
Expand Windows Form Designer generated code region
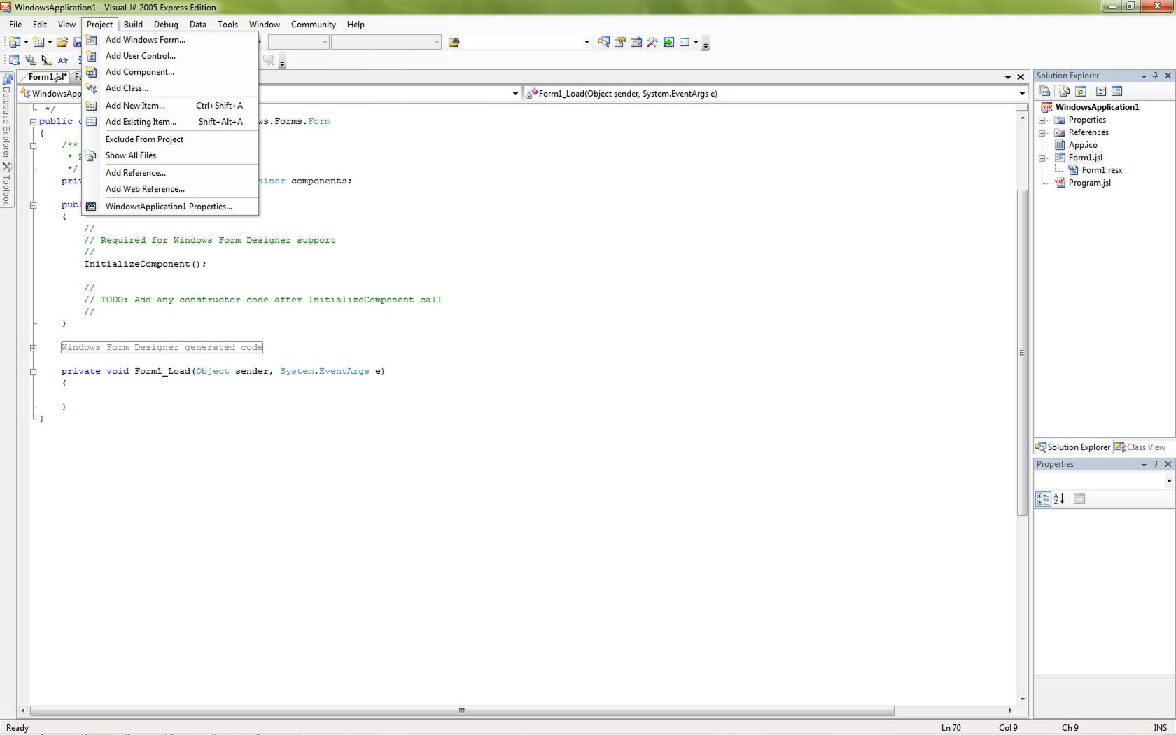point(33,348)
